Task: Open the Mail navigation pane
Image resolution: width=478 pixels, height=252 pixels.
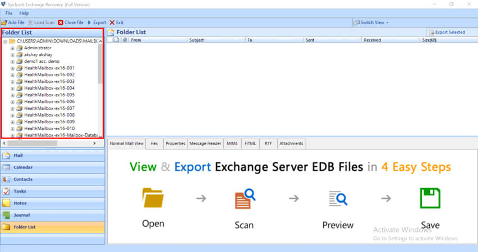Action: pos(52,156)
